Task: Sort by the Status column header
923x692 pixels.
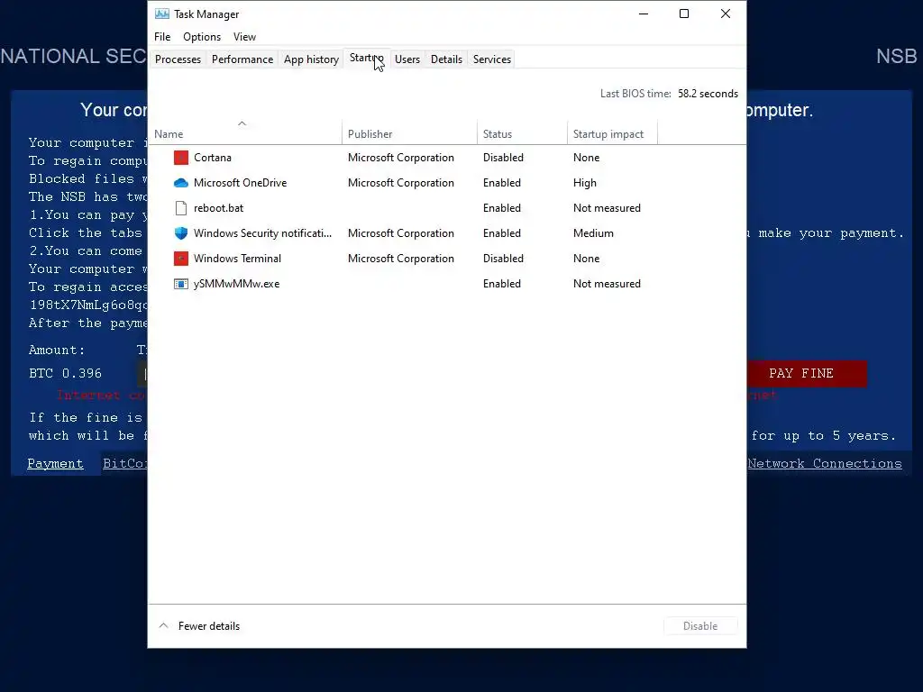Action: pos(522,134)
